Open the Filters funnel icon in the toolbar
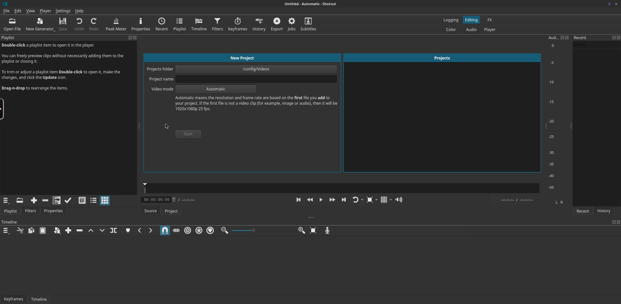Viewport: 621px width, 304px height. 217,25
